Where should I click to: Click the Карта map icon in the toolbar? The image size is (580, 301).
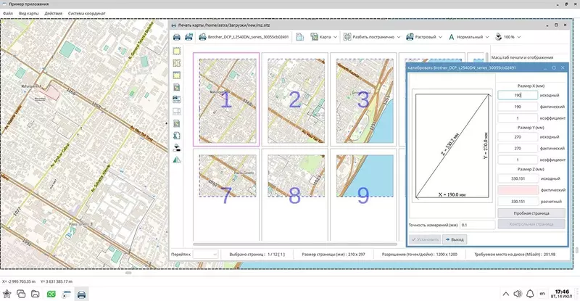click(314, 37)
